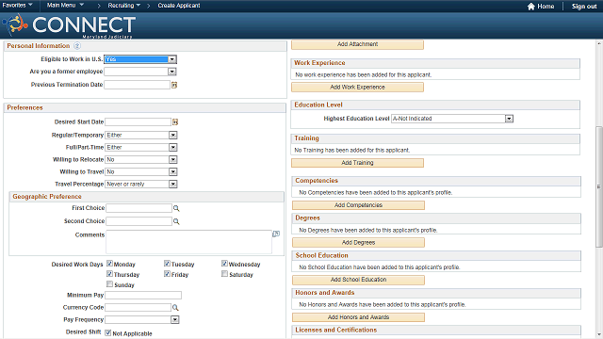This screenshot has height=339, width=603.
Task: Enable Sunday as a work day
Action: click(109, 284)
